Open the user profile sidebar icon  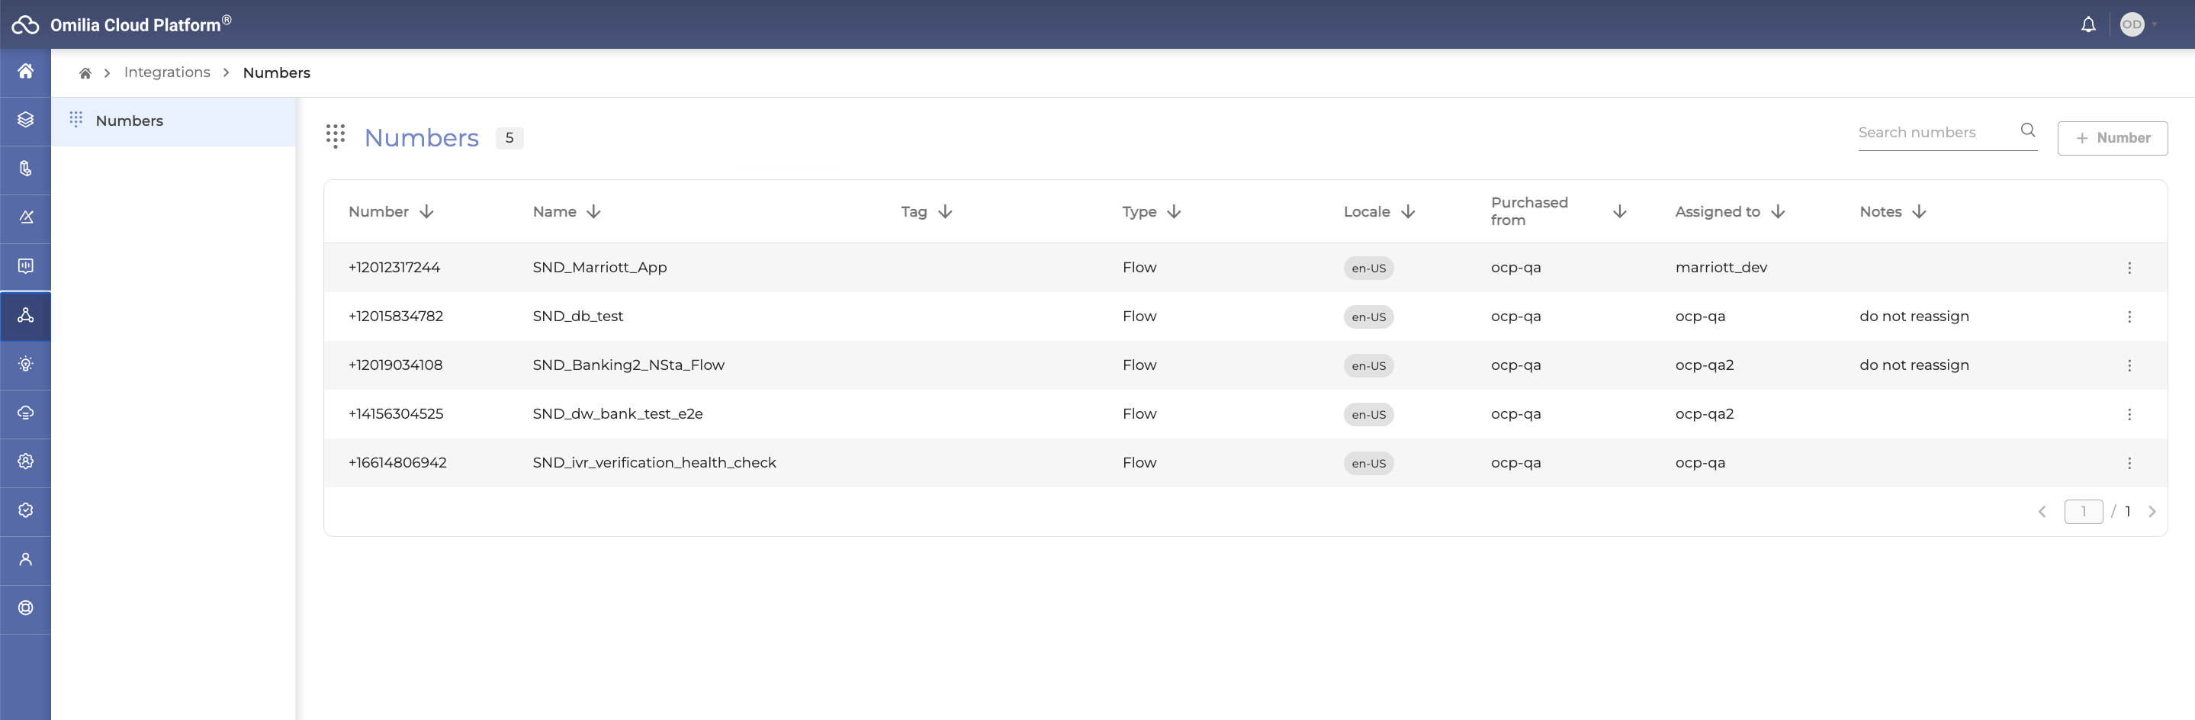click(26, 560)
